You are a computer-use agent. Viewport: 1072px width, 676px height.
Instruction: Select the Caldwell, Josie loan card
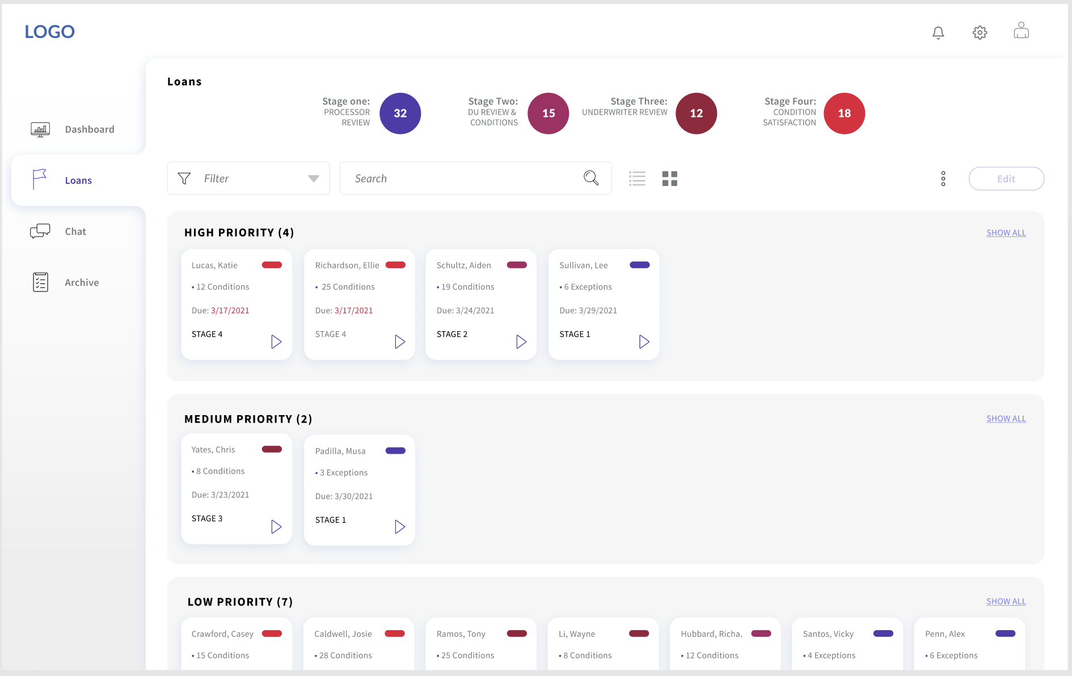click(360, 644)
